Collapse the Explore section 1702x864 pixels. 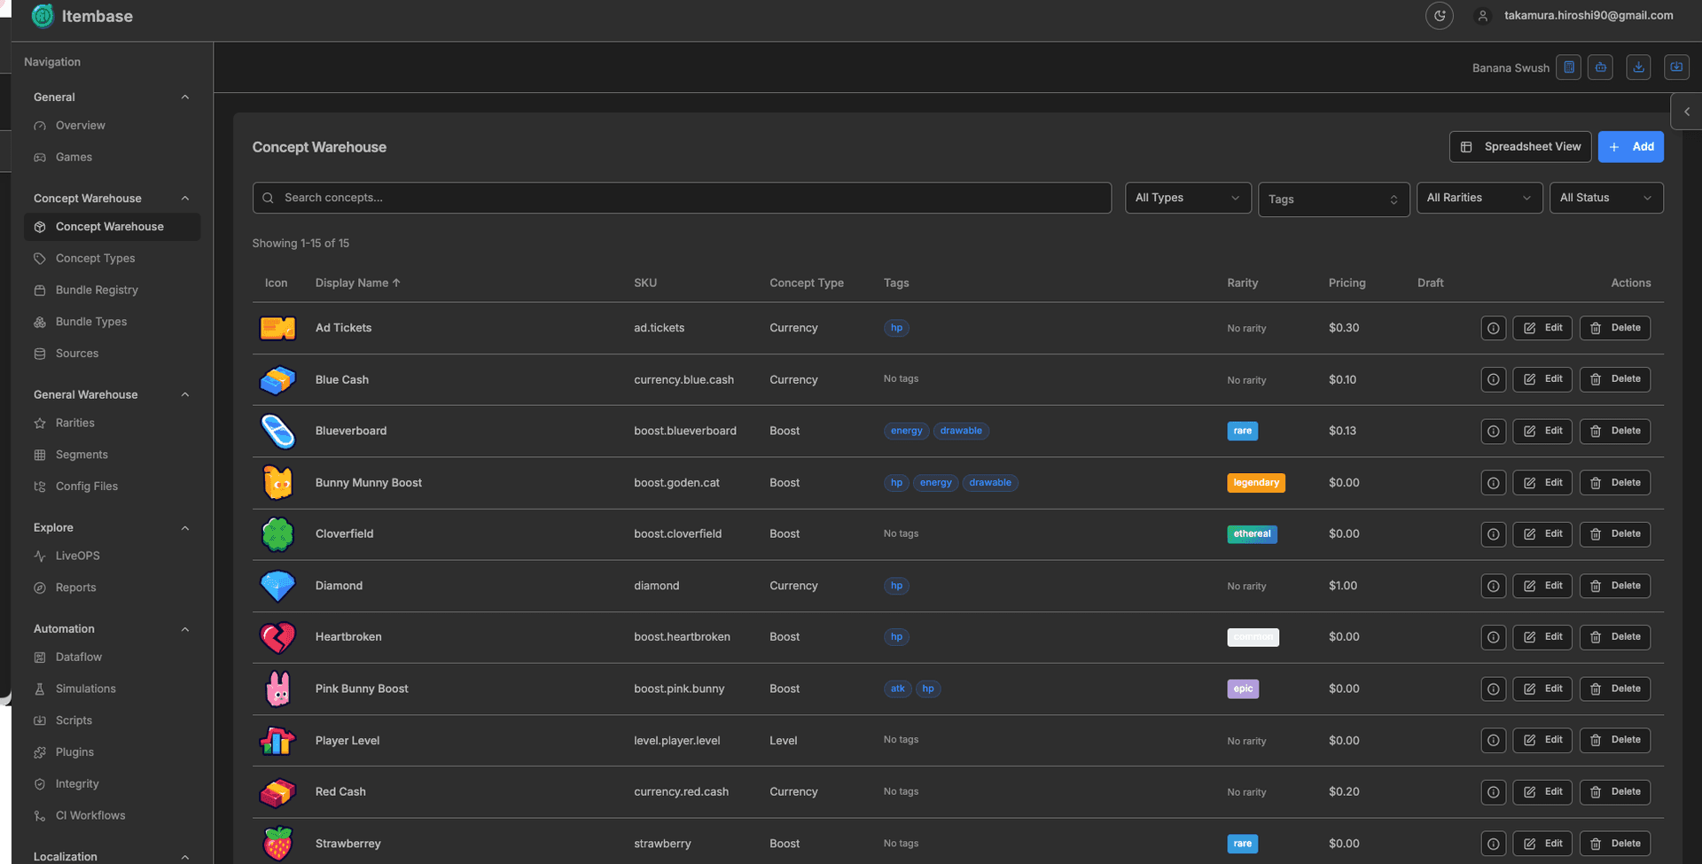pyautogui.click(x=185, y=528)
